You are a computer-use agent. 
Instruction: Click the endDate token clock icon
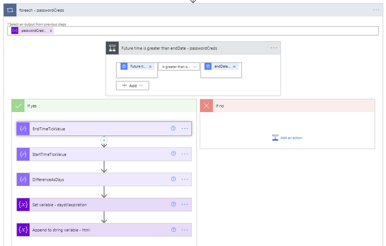point(208,66)
